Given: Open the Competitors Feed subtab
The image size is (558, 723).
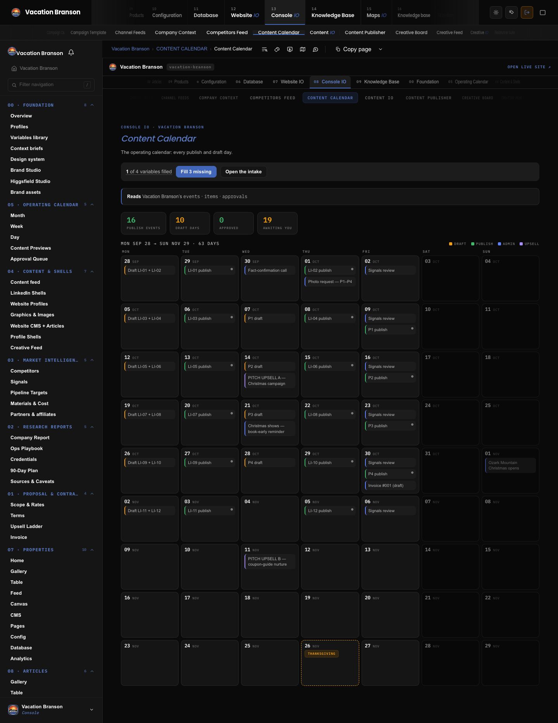Looking at the screenshot, I should [227, 33].
